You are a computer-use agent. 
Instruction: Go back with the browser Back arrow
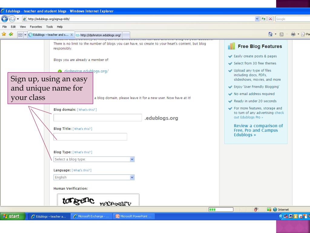click(5, 19)
